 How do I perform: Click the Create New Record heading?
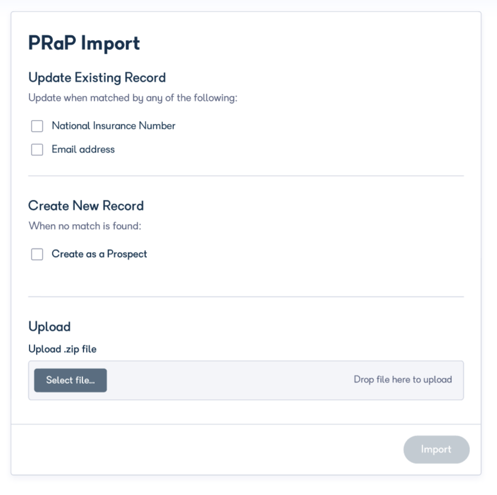click(x=86, y=206)
